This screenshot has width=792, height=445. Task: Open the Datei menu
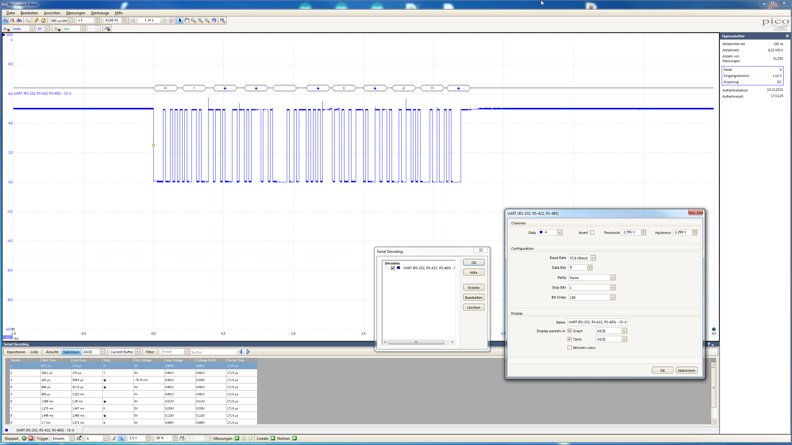pyautogui.click(x=11, y=13)
